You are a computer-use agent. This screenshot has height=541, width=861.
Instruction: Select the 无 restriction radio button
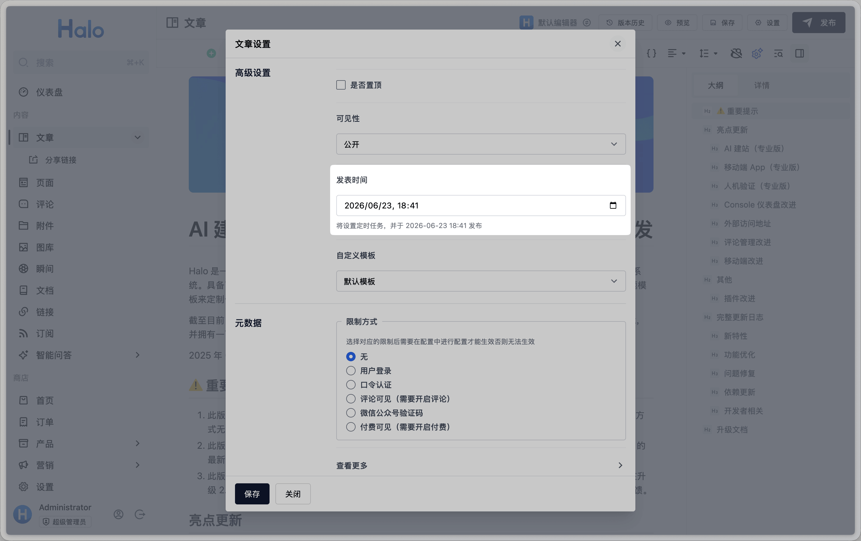[x=351, y=357]
